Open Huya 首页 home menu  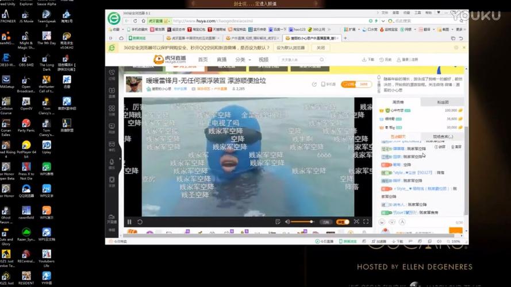click(x=203, y=60)
